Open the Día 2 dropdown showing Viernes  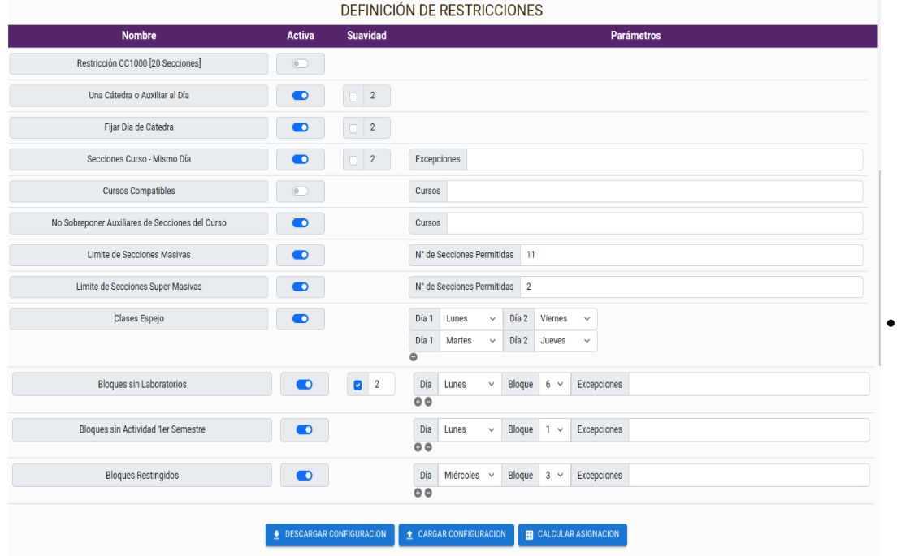click(x=565, y=319)
